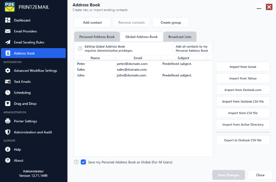Click help icon beside Save as Global checkbox
The image size is (276, 182).
click(x=76, y=162)
